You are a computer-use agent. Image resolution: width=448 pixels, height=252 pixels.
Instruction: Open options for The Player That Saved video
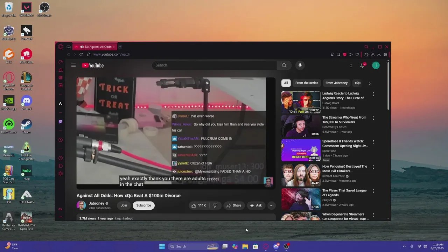coord(373,191)
